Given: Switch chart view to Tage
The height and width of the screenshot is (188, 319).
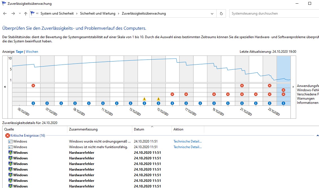Looking at the screenshot, I should [19, 52].
